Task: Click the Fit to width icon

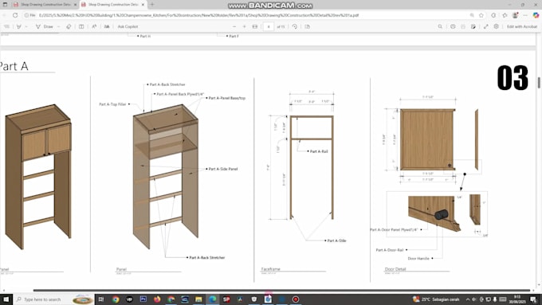Action: 255,26
